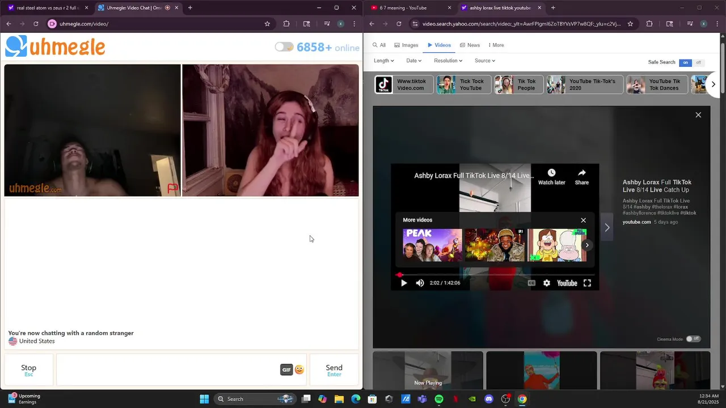Open YouTube player settings gear
This screenshot has height=408, width=726.
click(x=547, y=283)
